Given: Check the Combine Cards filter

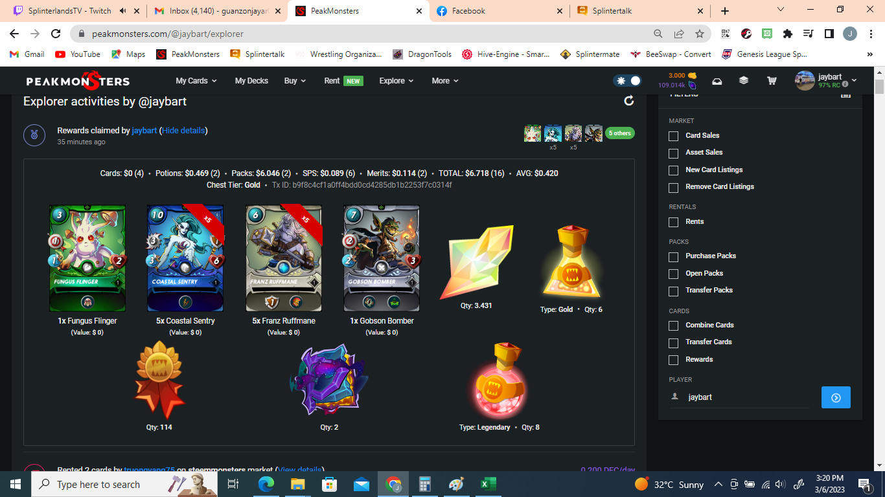Looking at the screenshot, I should coord(674,326).
